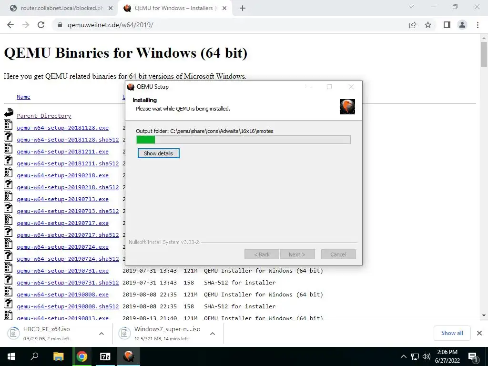
Task: Open the tab search chevron in title bar
Action: pos(411,7)
